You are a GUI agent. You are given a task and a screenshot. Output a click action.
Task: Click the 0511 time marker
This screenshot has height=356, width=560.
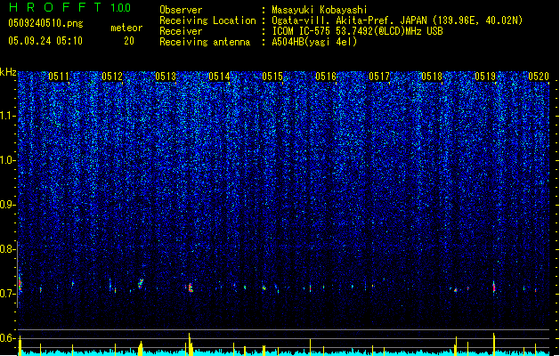coord(59,77)
